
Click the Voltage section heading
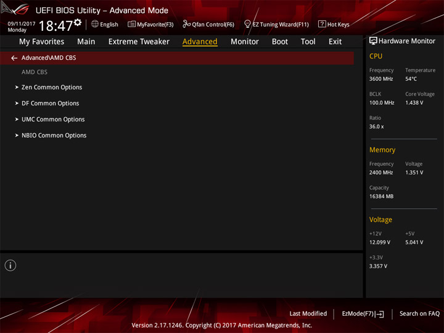tap(380, 220)
